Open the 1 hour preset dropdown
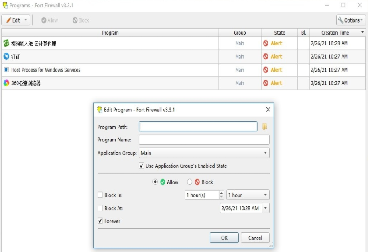 click(265, 195)
